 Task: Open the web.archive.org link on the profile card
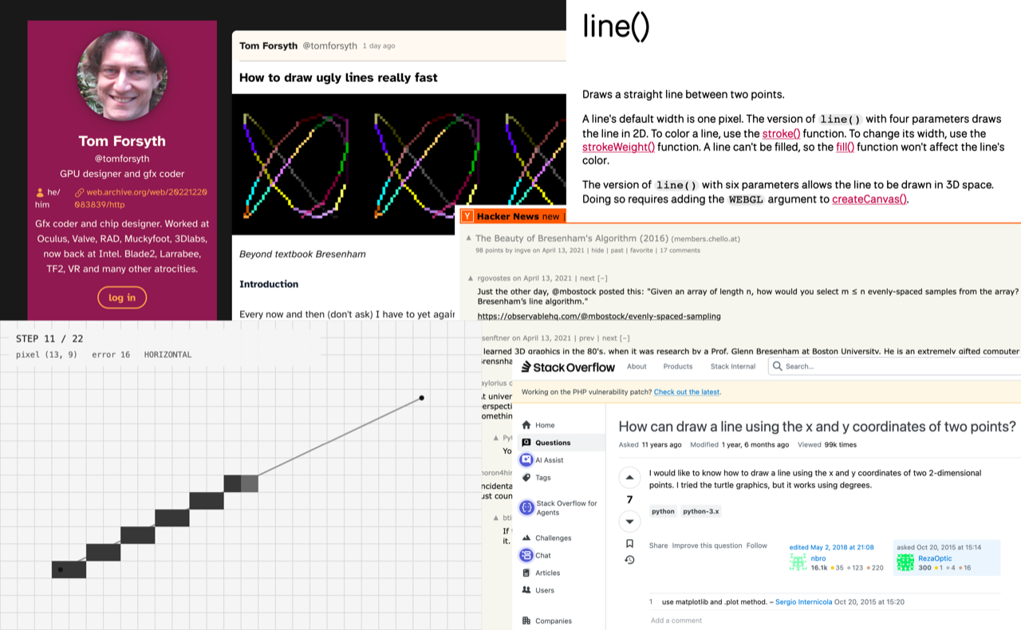click(140, 198)
